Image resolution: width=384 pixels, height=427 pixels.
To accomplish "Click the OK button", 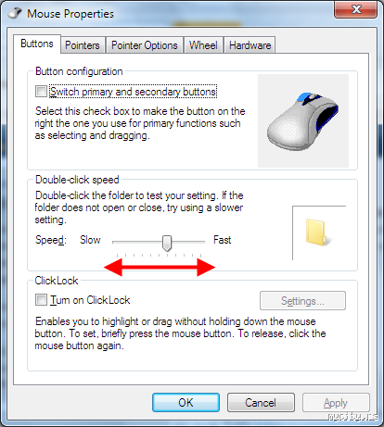I will coord(186,402).
